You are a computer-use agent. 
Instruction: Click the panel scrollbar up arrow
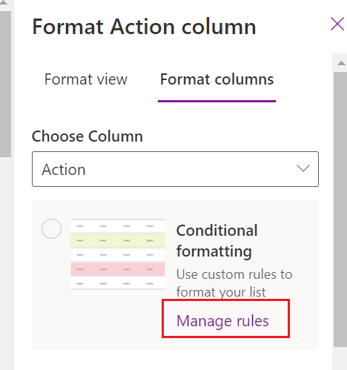coord(341,63)
